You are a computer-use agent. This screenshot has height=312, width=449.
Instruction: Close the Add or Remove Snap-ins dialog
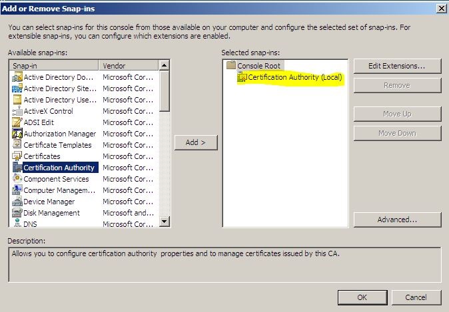(x=441, y=8)
